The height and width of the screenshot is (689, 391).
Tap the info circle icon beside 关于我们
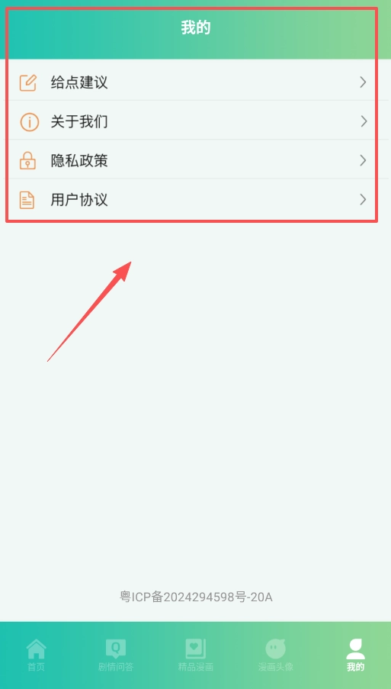29,122
